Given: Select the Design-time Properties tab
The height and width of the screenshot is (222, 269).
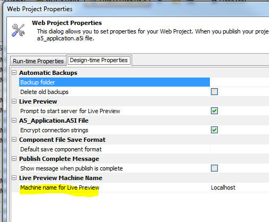Looking at the screenshot, I should click(x=99, y=60).
